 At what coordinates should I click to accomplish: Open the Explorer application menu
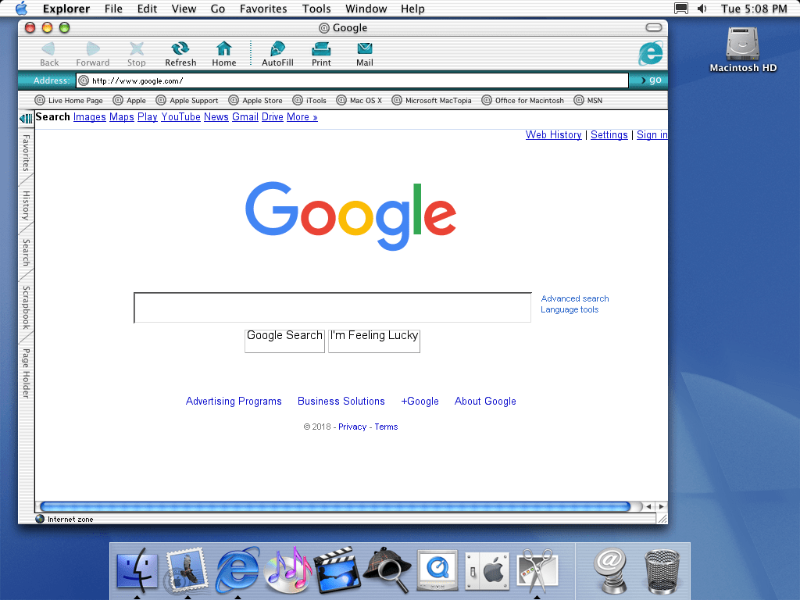(x=66, y=9)
